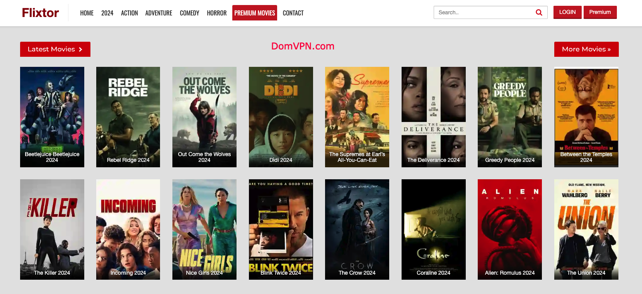Open the HORROR category

coord(217,13)
